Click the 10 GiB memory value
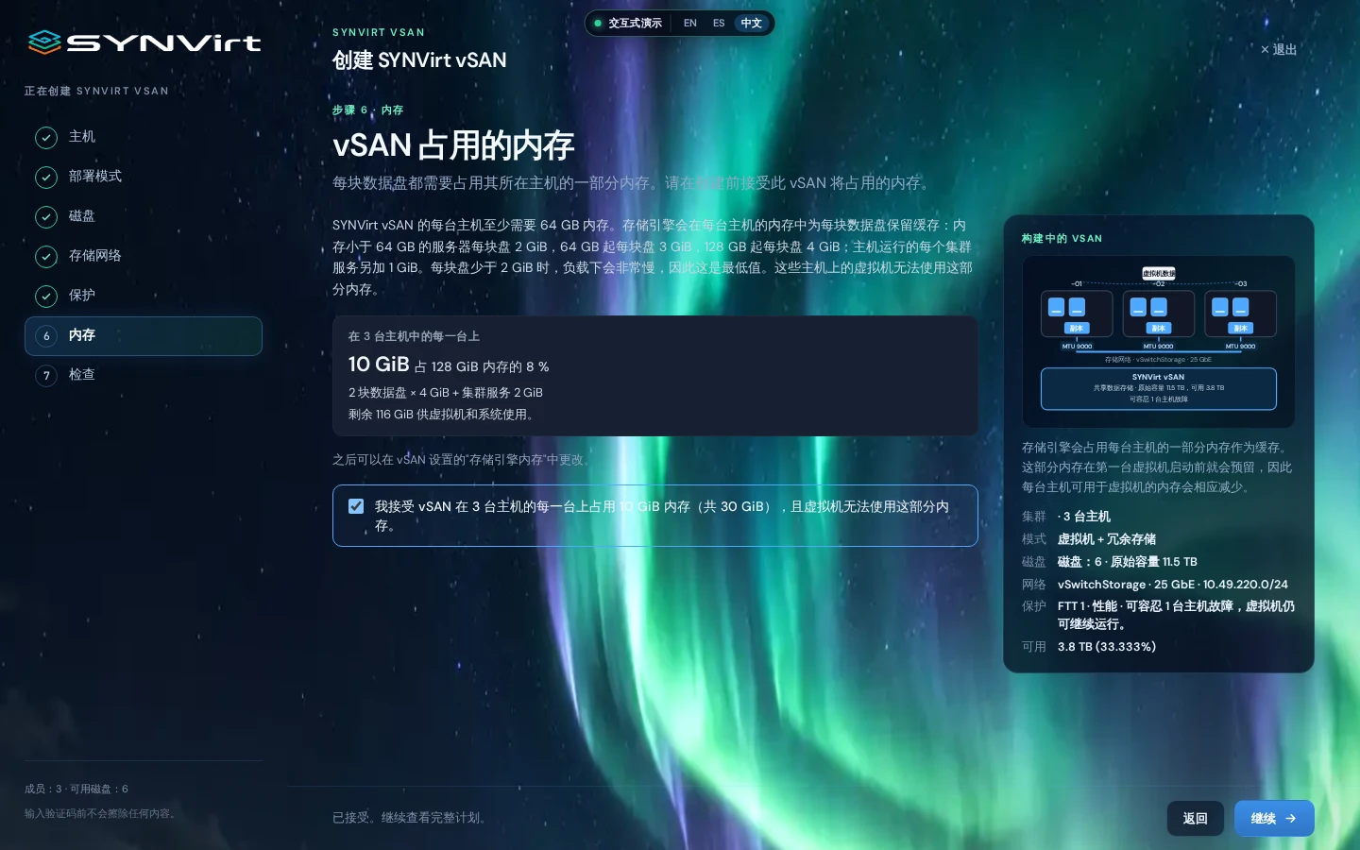 click(x=379, y=365)
